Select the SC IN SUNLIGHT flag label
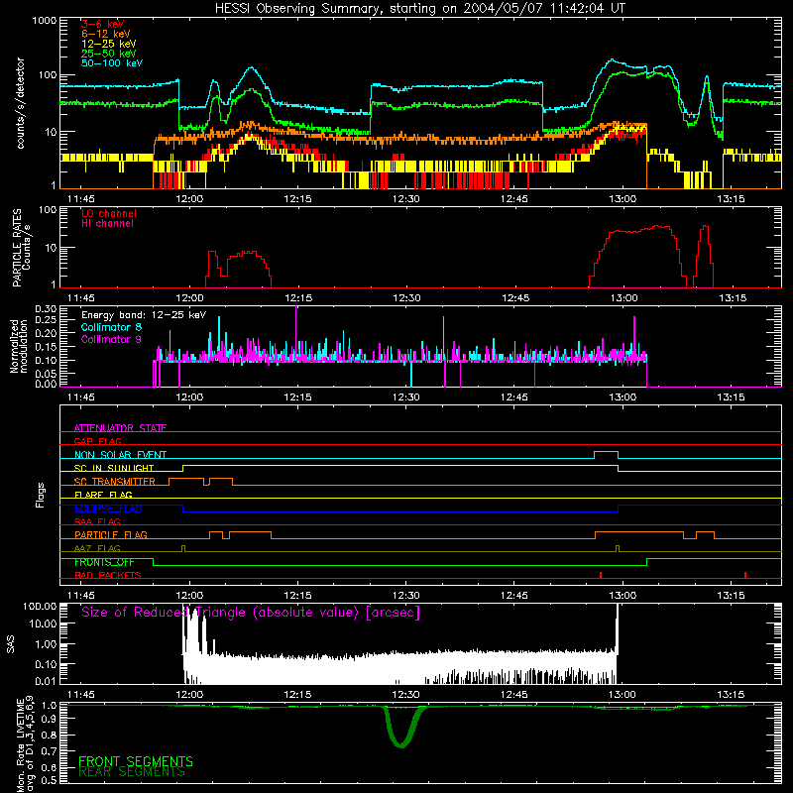 tap(114, 468)
